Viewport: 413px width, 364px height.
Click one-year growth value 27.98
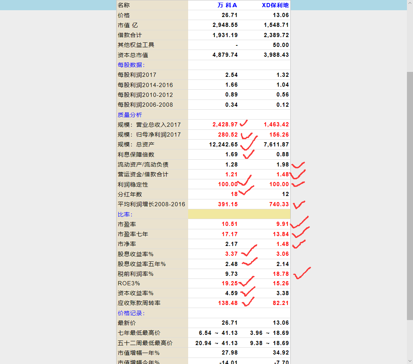(230, 353)
